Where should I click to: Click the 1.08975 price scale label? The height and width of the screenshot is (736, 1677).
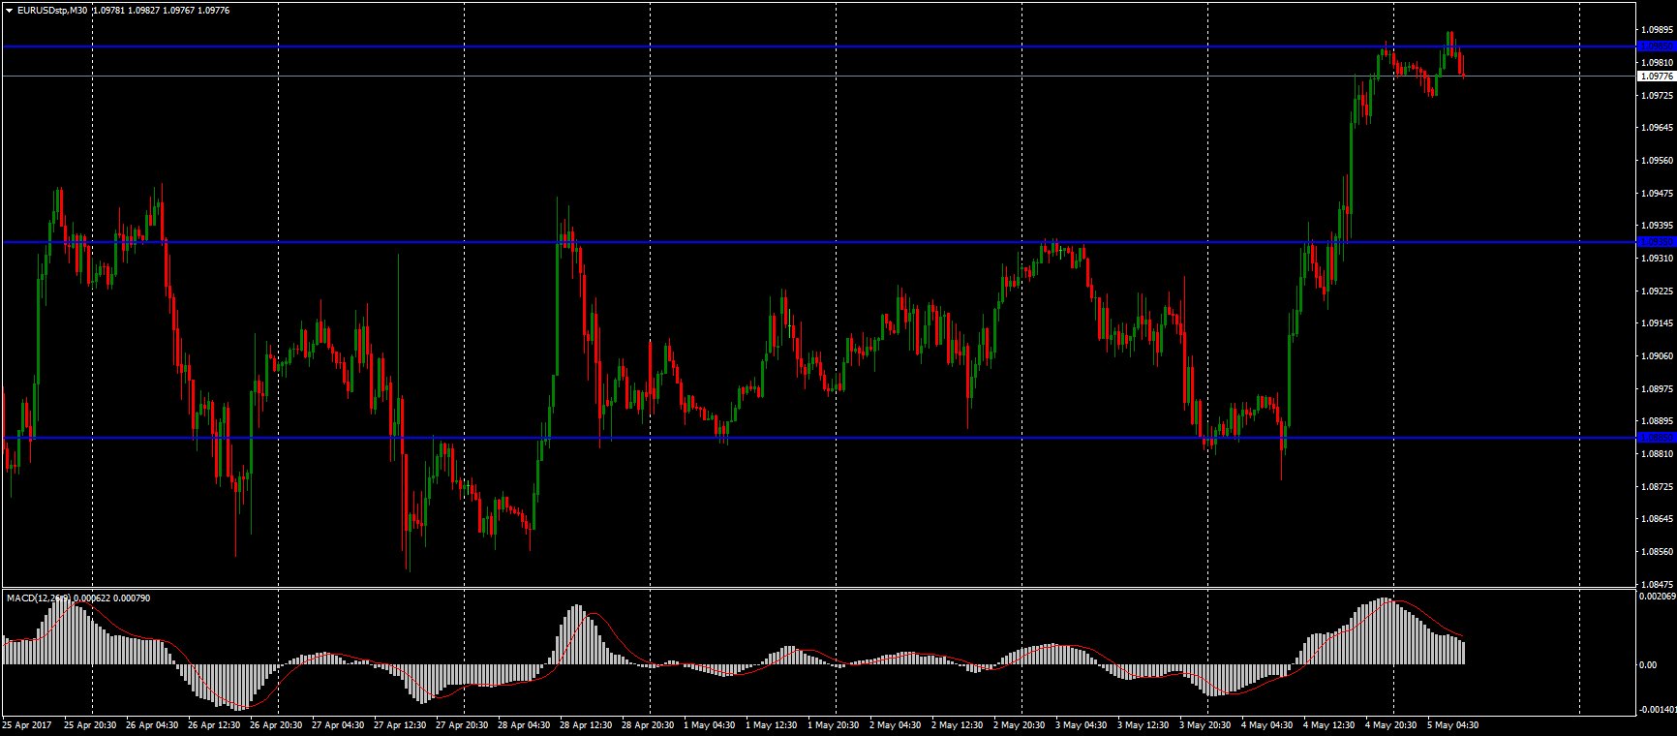(1658, 389)
